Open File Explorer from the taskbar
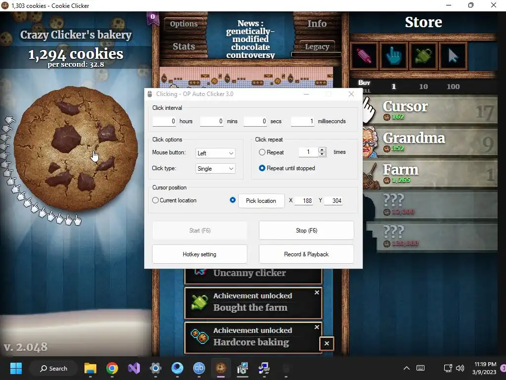Screen dimensions: 506x380 point(90,368)
